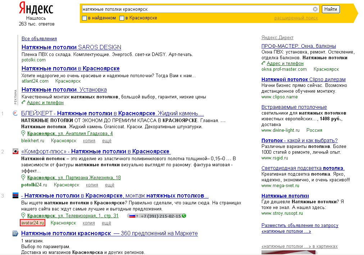Click the green phone icon after +7 (391) 215-02-15
The image size is (364, 255).
pyautogui.click(x=184, y=216)
